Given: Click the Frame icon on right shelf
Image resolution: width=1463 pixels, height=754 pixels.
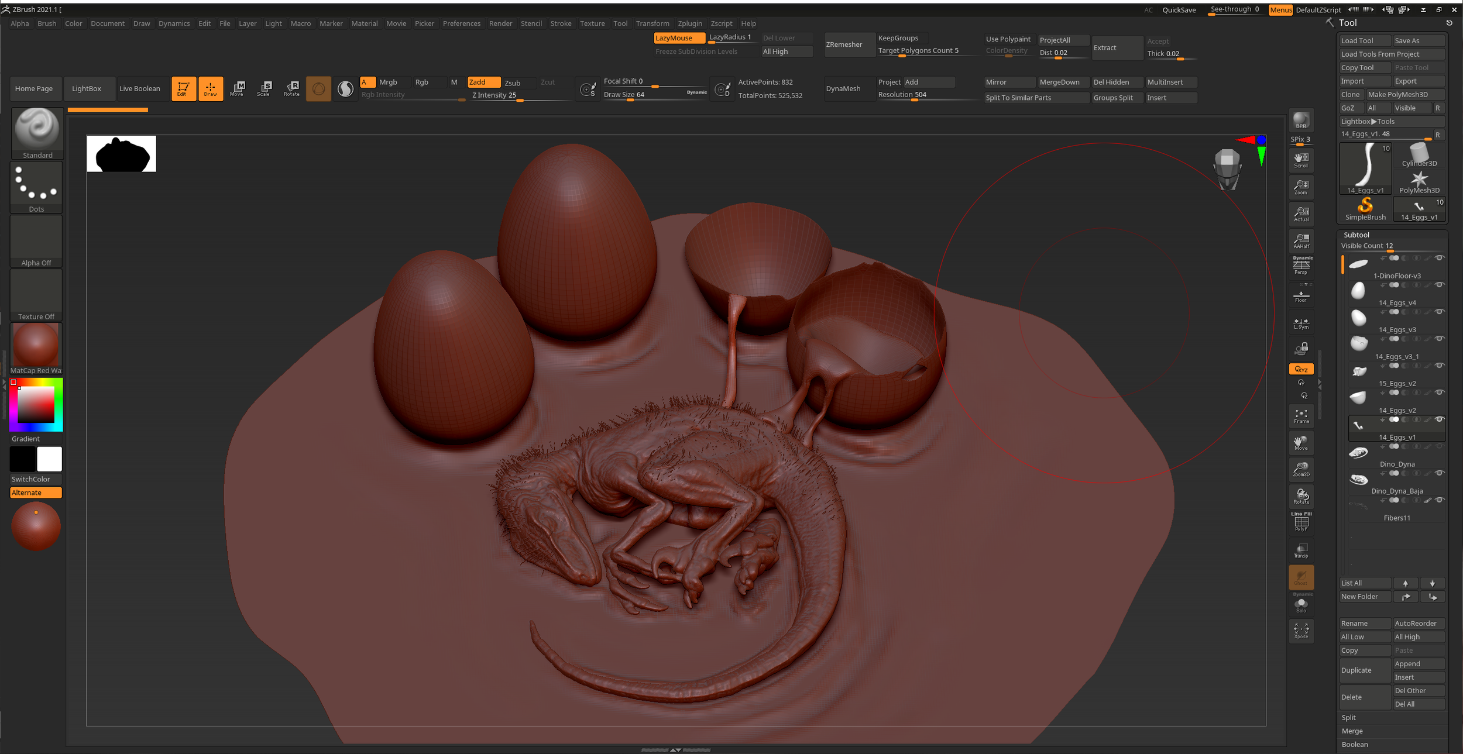Looking at the screenshot, I should point(1301,415).
